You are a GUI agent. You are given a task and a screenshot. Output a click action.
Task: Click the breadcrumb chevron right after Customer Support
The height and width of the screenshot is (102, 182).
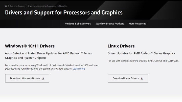click(x=26, y=6)
